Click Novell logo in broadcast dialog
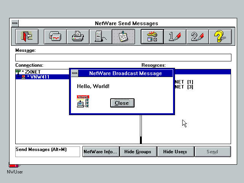This screenshot has width=244, height=183. [83, 101]
